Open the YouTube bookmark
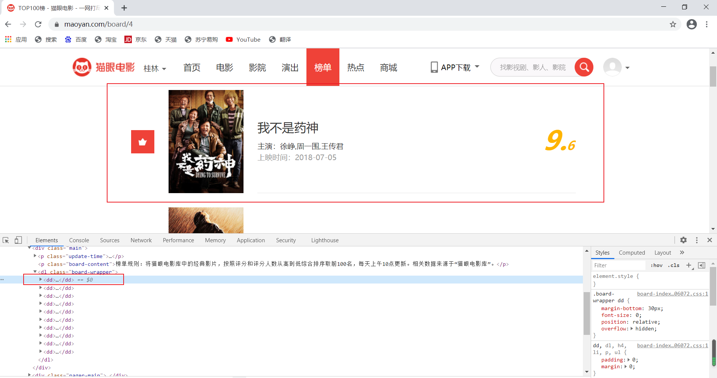 pyautogui.click(x=243, y=39)
